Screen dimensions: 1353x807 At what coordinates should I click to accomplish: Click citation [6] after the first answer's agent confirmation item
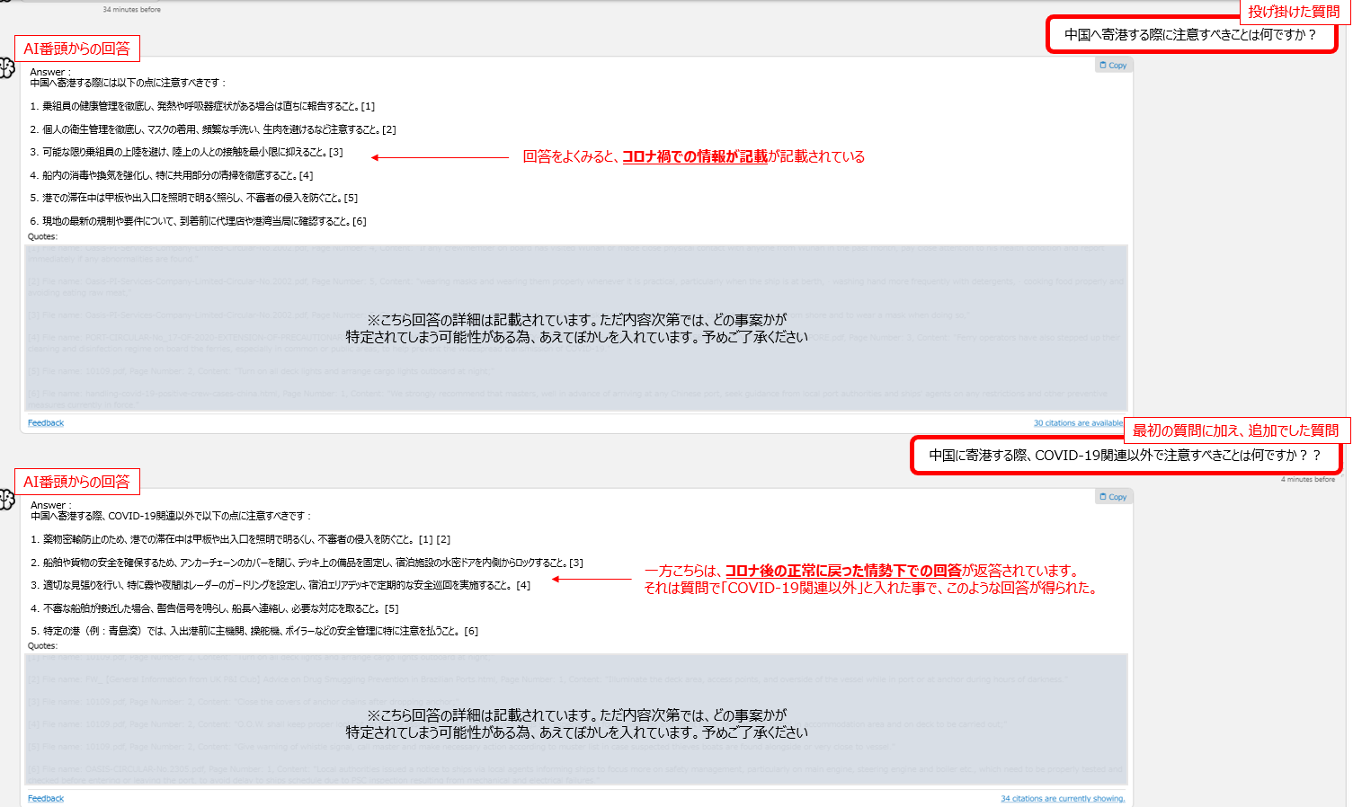pyautogui.click(x=360, y=222)
